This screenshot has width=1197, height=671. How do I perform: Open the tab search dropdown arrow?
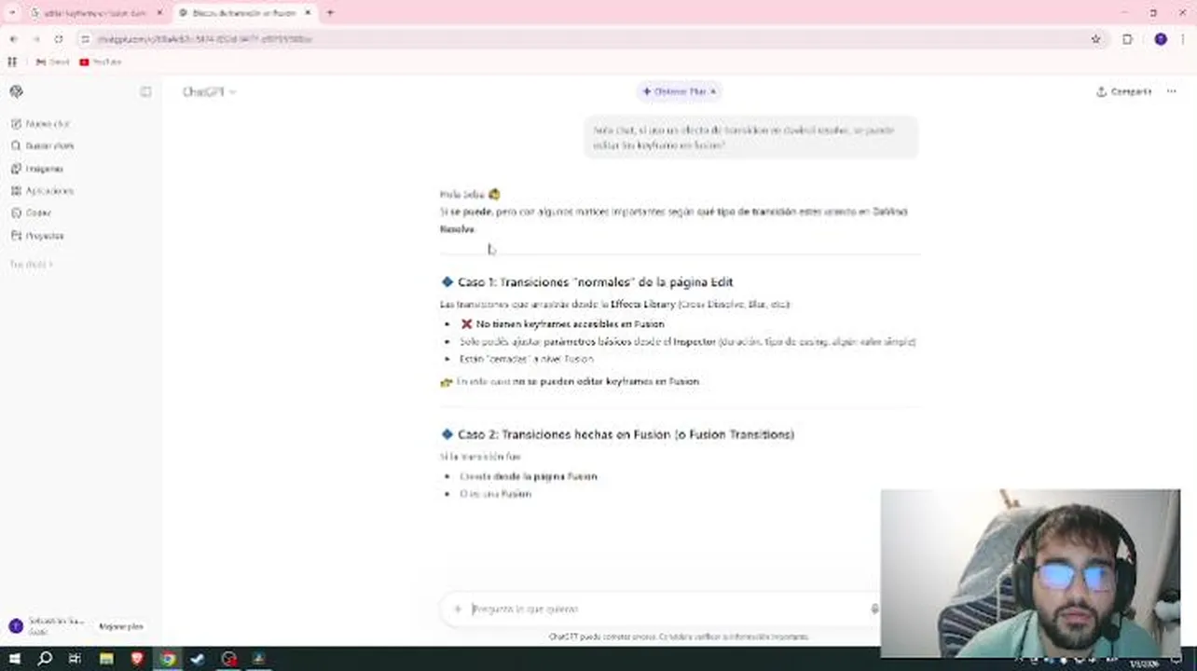click(11, 13)
